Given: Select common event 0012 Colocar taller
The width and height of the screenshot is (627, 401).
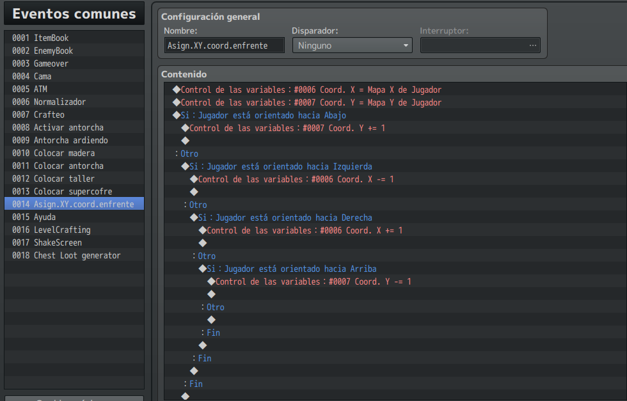Looking at the screenshot, I should (74, 178).
